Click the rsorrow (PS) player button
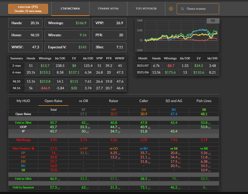 [28, 9]
